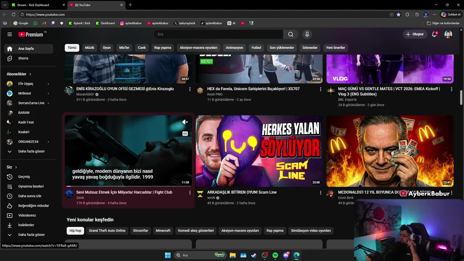Open HERKES YALAN SÖYLÜYOR Scam Line thumbnail
464x261 pixels.
(259, 151)
